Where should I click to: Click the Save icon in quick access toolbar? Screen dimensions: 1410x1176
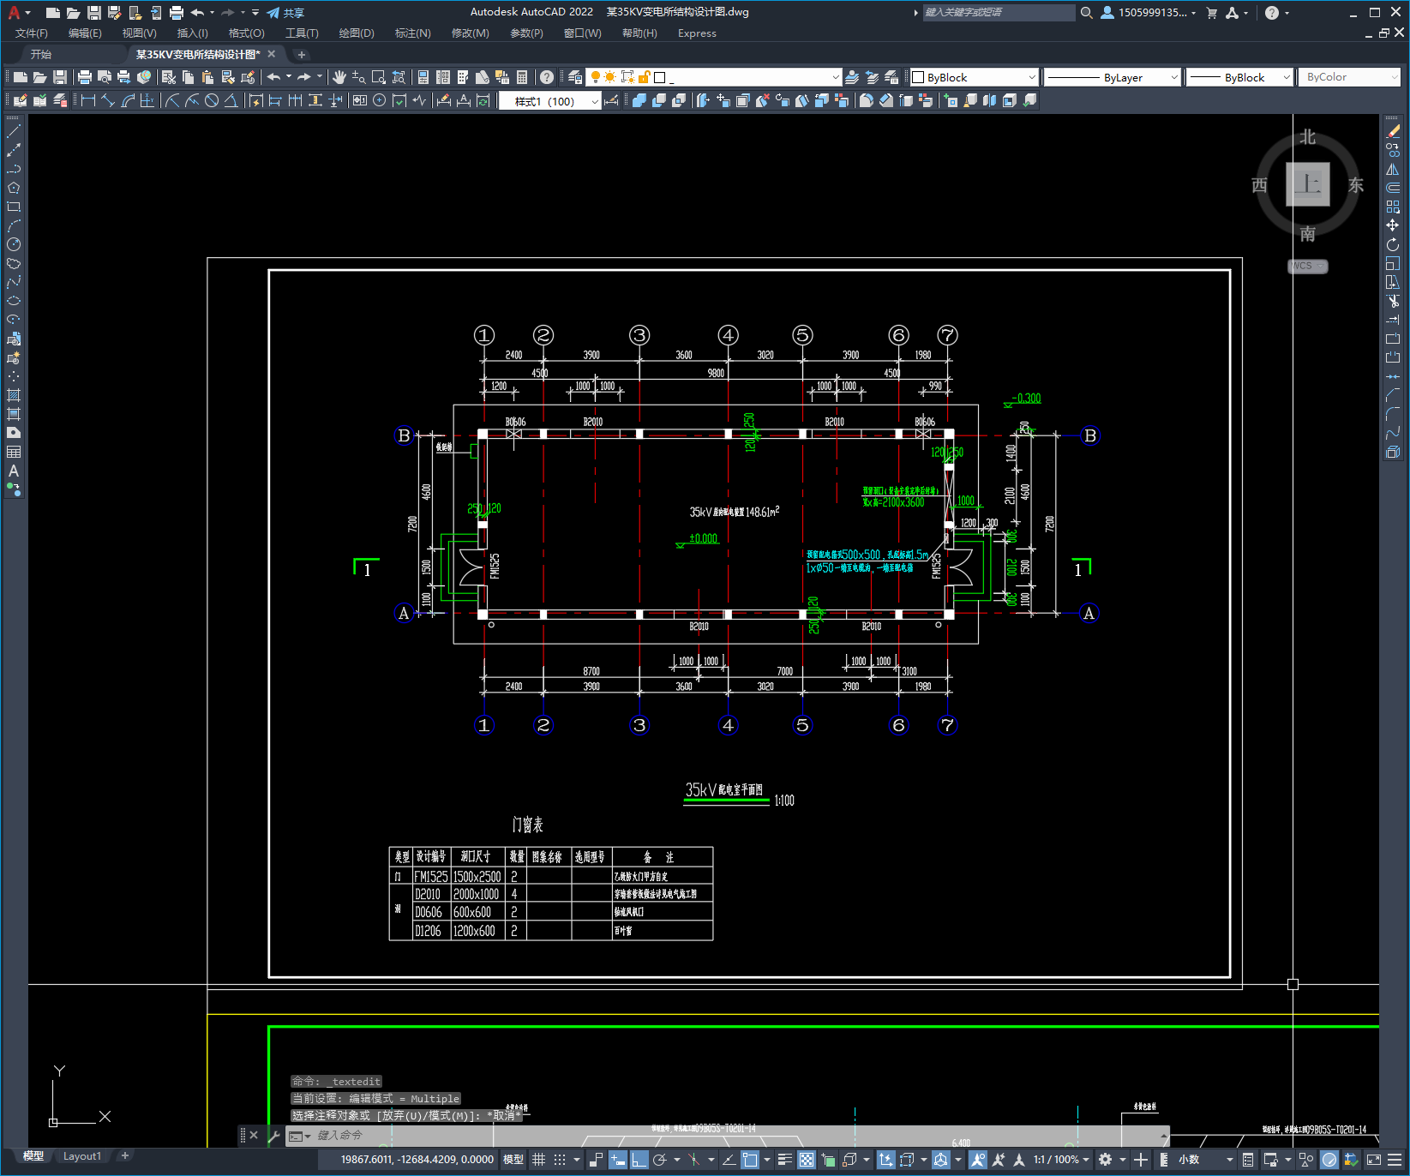[94, 13]
